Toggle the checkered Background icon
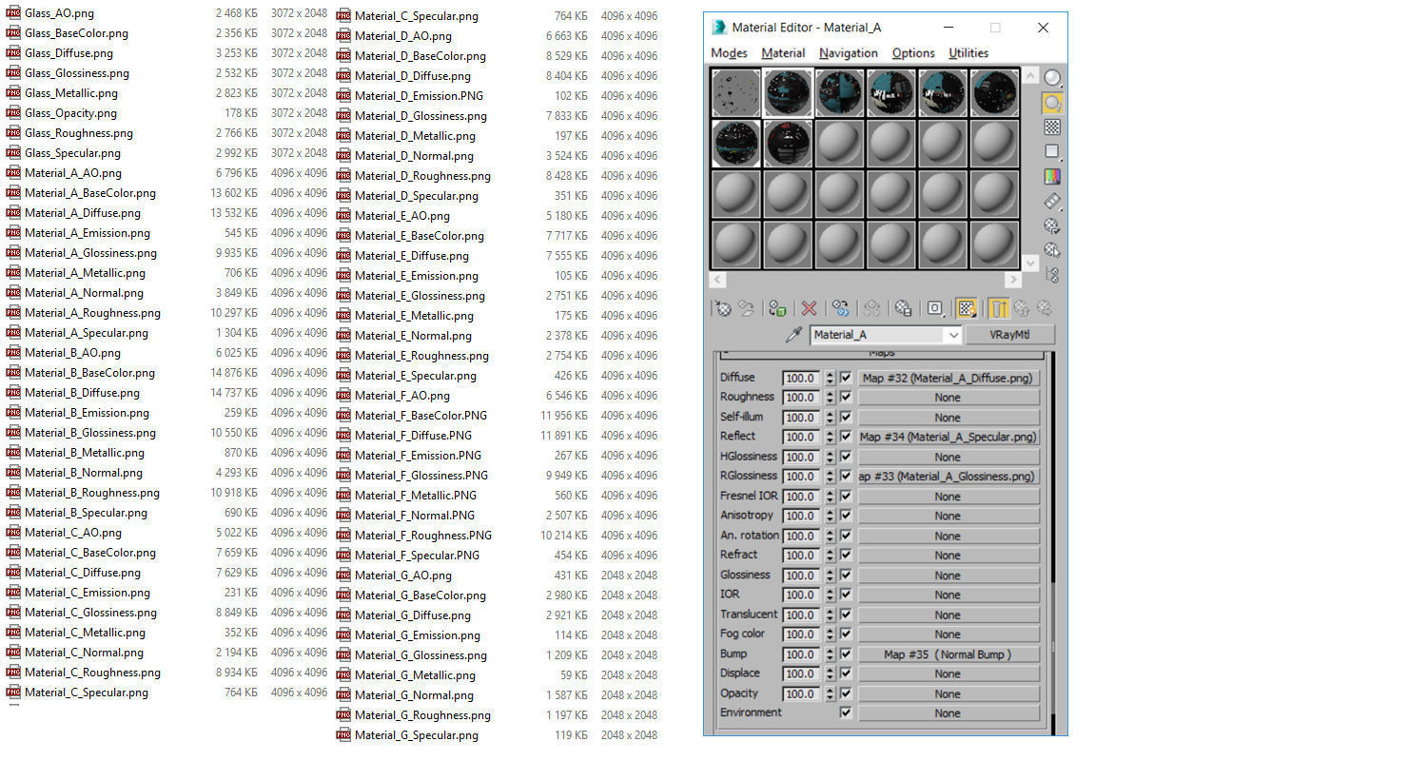Screen dimensions: 1408x761 click(1052, 127)
